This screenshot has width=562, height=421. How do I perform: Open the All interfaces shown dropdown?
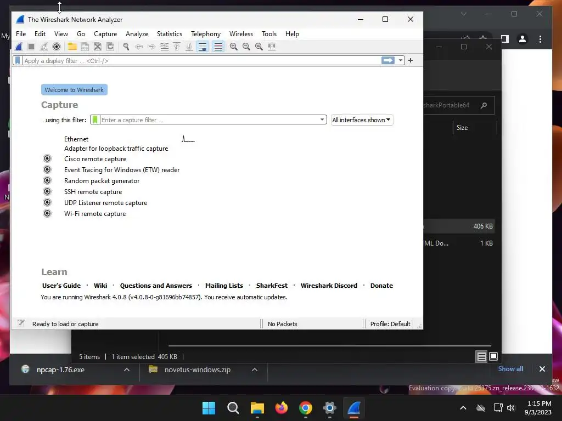coord(362,120)
